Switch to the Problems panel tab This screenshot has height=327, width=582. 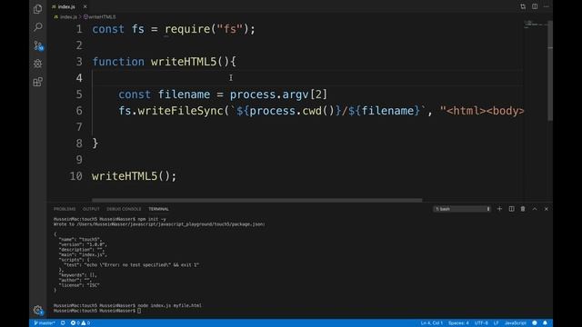65,209
